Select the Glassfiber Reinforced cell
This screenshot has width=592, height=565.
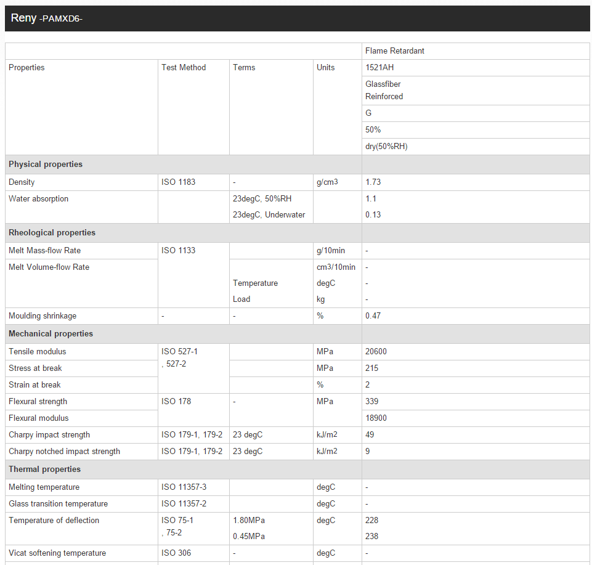pos(476,90)
